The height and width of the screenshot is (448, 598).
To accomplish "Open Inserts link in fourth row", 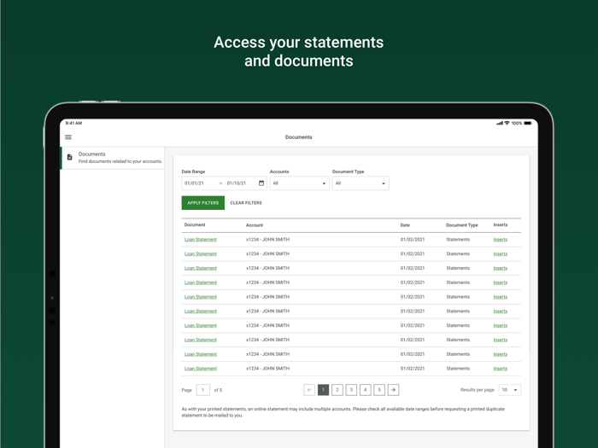I will point(501,282).
